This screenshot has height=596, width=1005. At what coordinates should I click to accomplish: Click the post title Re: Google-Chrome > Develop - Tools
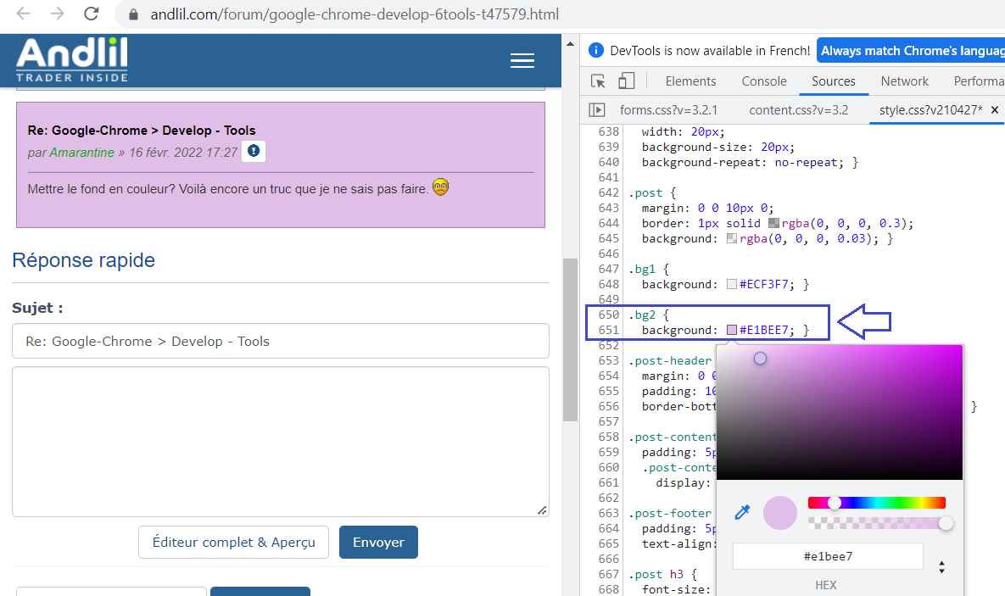tap(142, 130)
